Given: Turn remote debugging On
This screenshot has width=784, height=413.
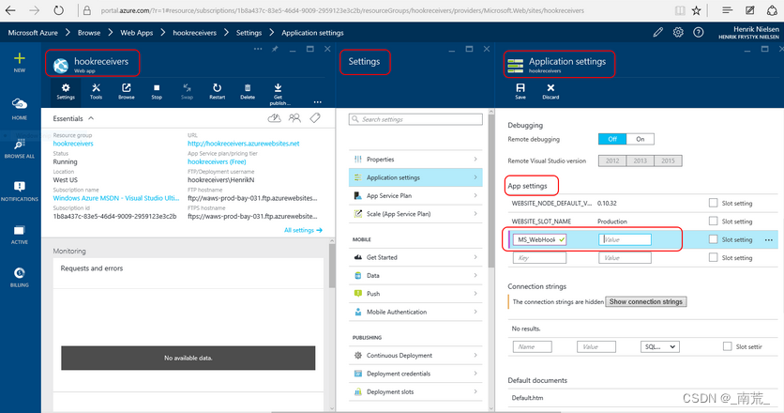Looking at the screenshot, I should click(x=640, y=139).
